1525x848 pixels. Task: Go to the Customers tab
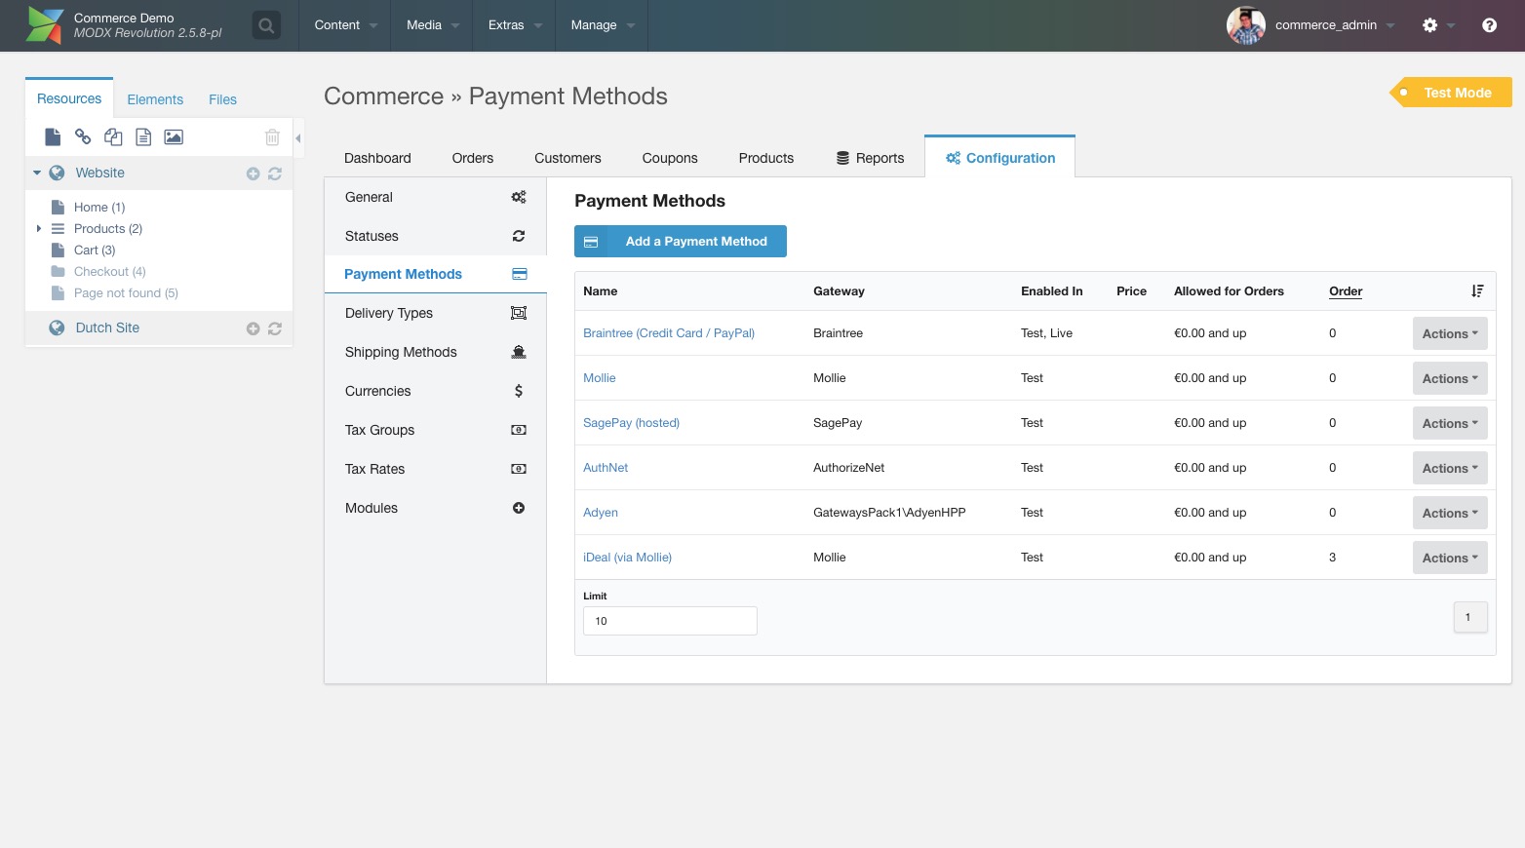pyautogui.click(x=567, y=158)
